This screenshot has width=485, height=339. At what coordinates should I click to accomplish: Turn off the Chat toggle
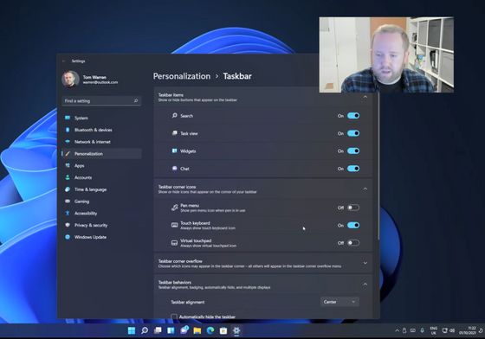coord(353,169)
